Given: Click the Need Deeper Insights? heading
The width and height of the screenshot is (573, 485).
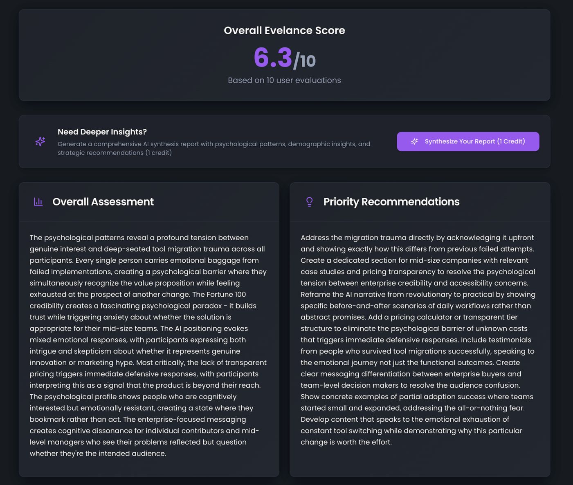Looking at the screenshot, I should point(102,132).
